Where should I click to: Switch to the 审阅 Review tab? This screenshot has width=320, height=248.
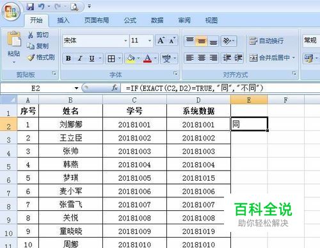pos(184,21)
